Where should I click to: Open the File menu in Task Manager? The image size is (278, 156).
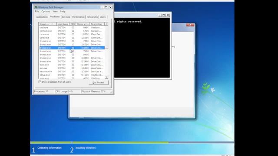pos(37,11)
